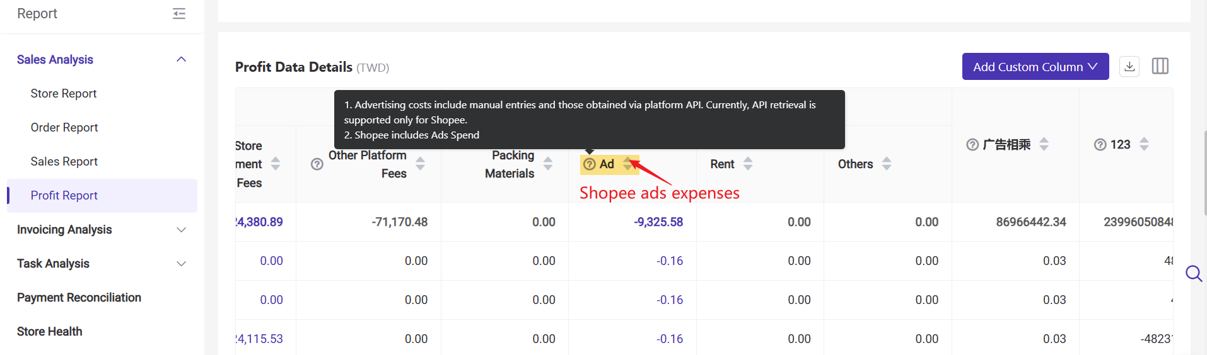Click the help icon beside Ad column

coord(590,164)
